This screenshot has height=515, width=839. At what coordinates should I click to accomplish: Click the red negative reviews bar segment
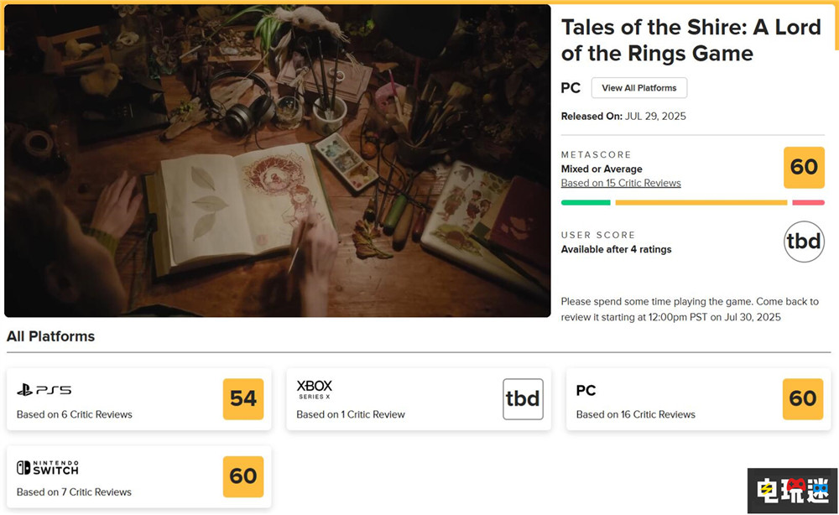[x=808, y=202]
